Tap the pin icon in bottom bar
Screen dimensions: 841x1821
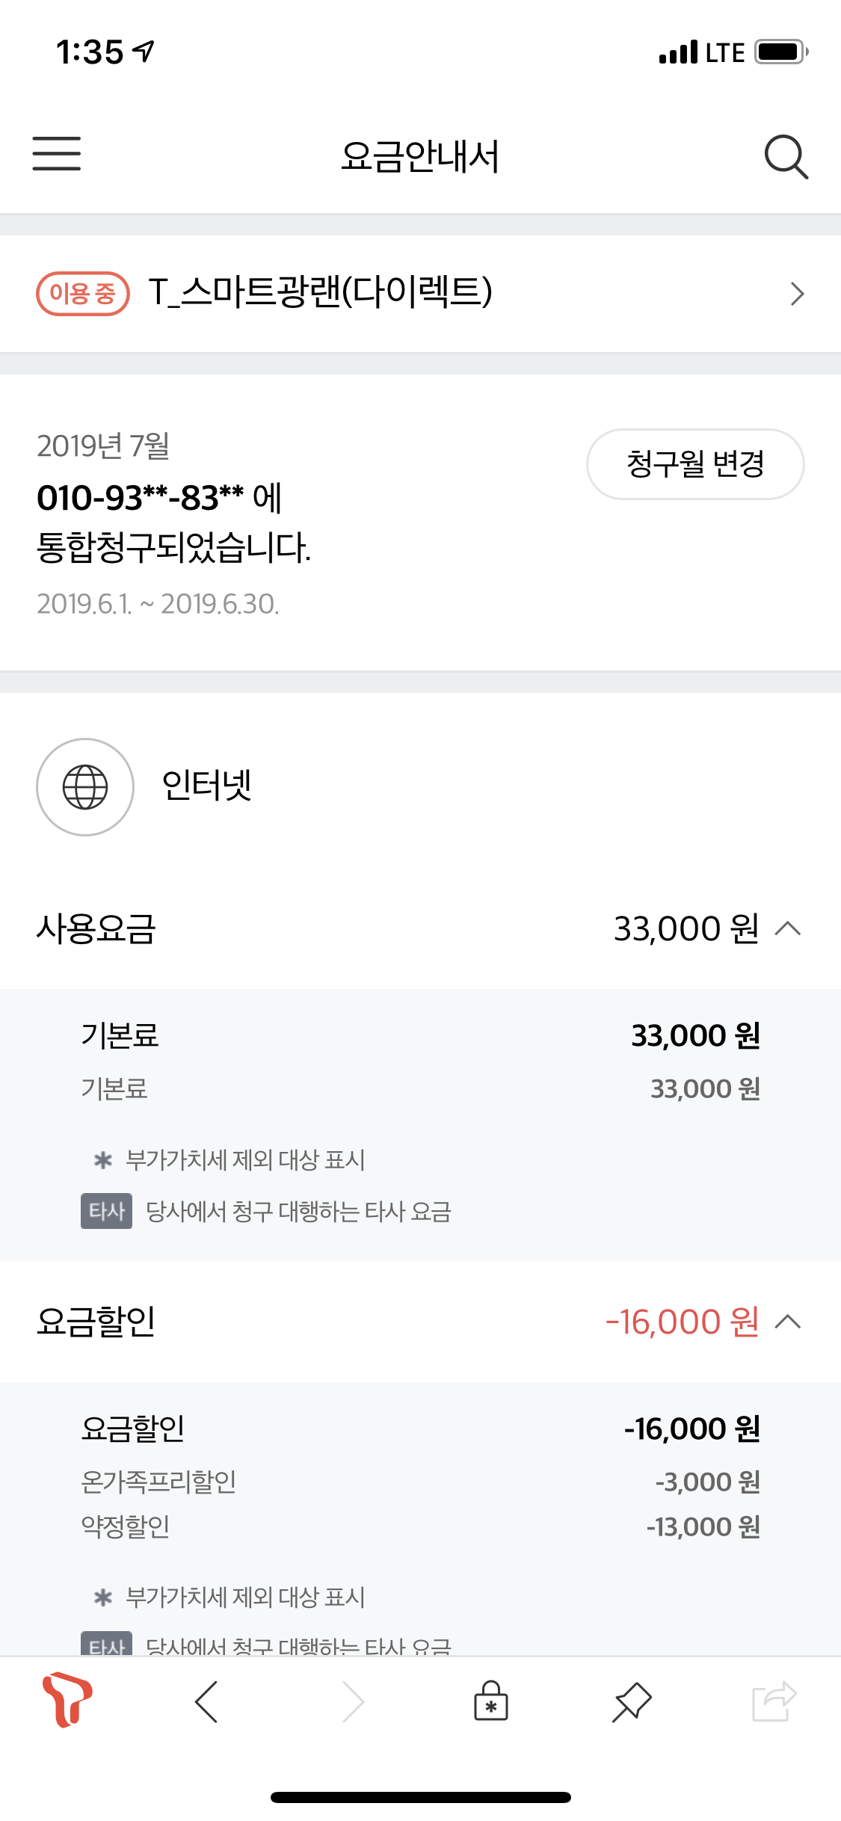coord(632,1702)
